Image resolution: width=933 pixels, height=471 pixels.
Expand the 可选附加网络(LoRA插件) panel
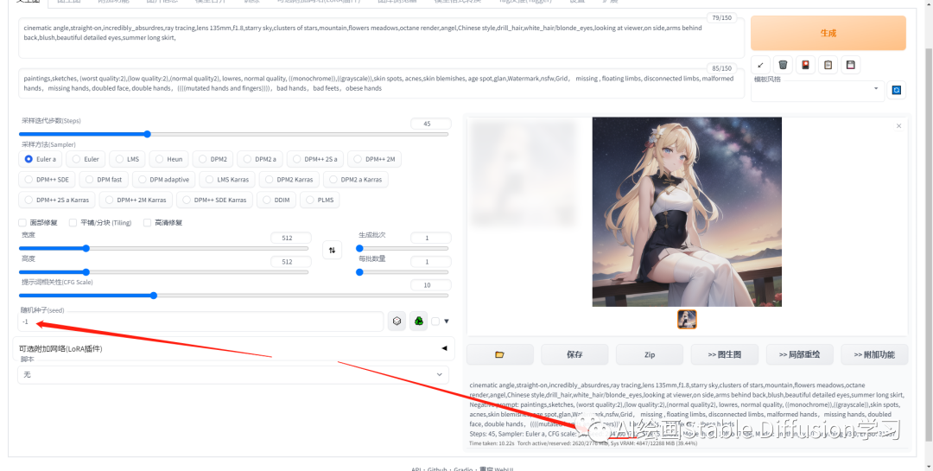pos(234,348)
